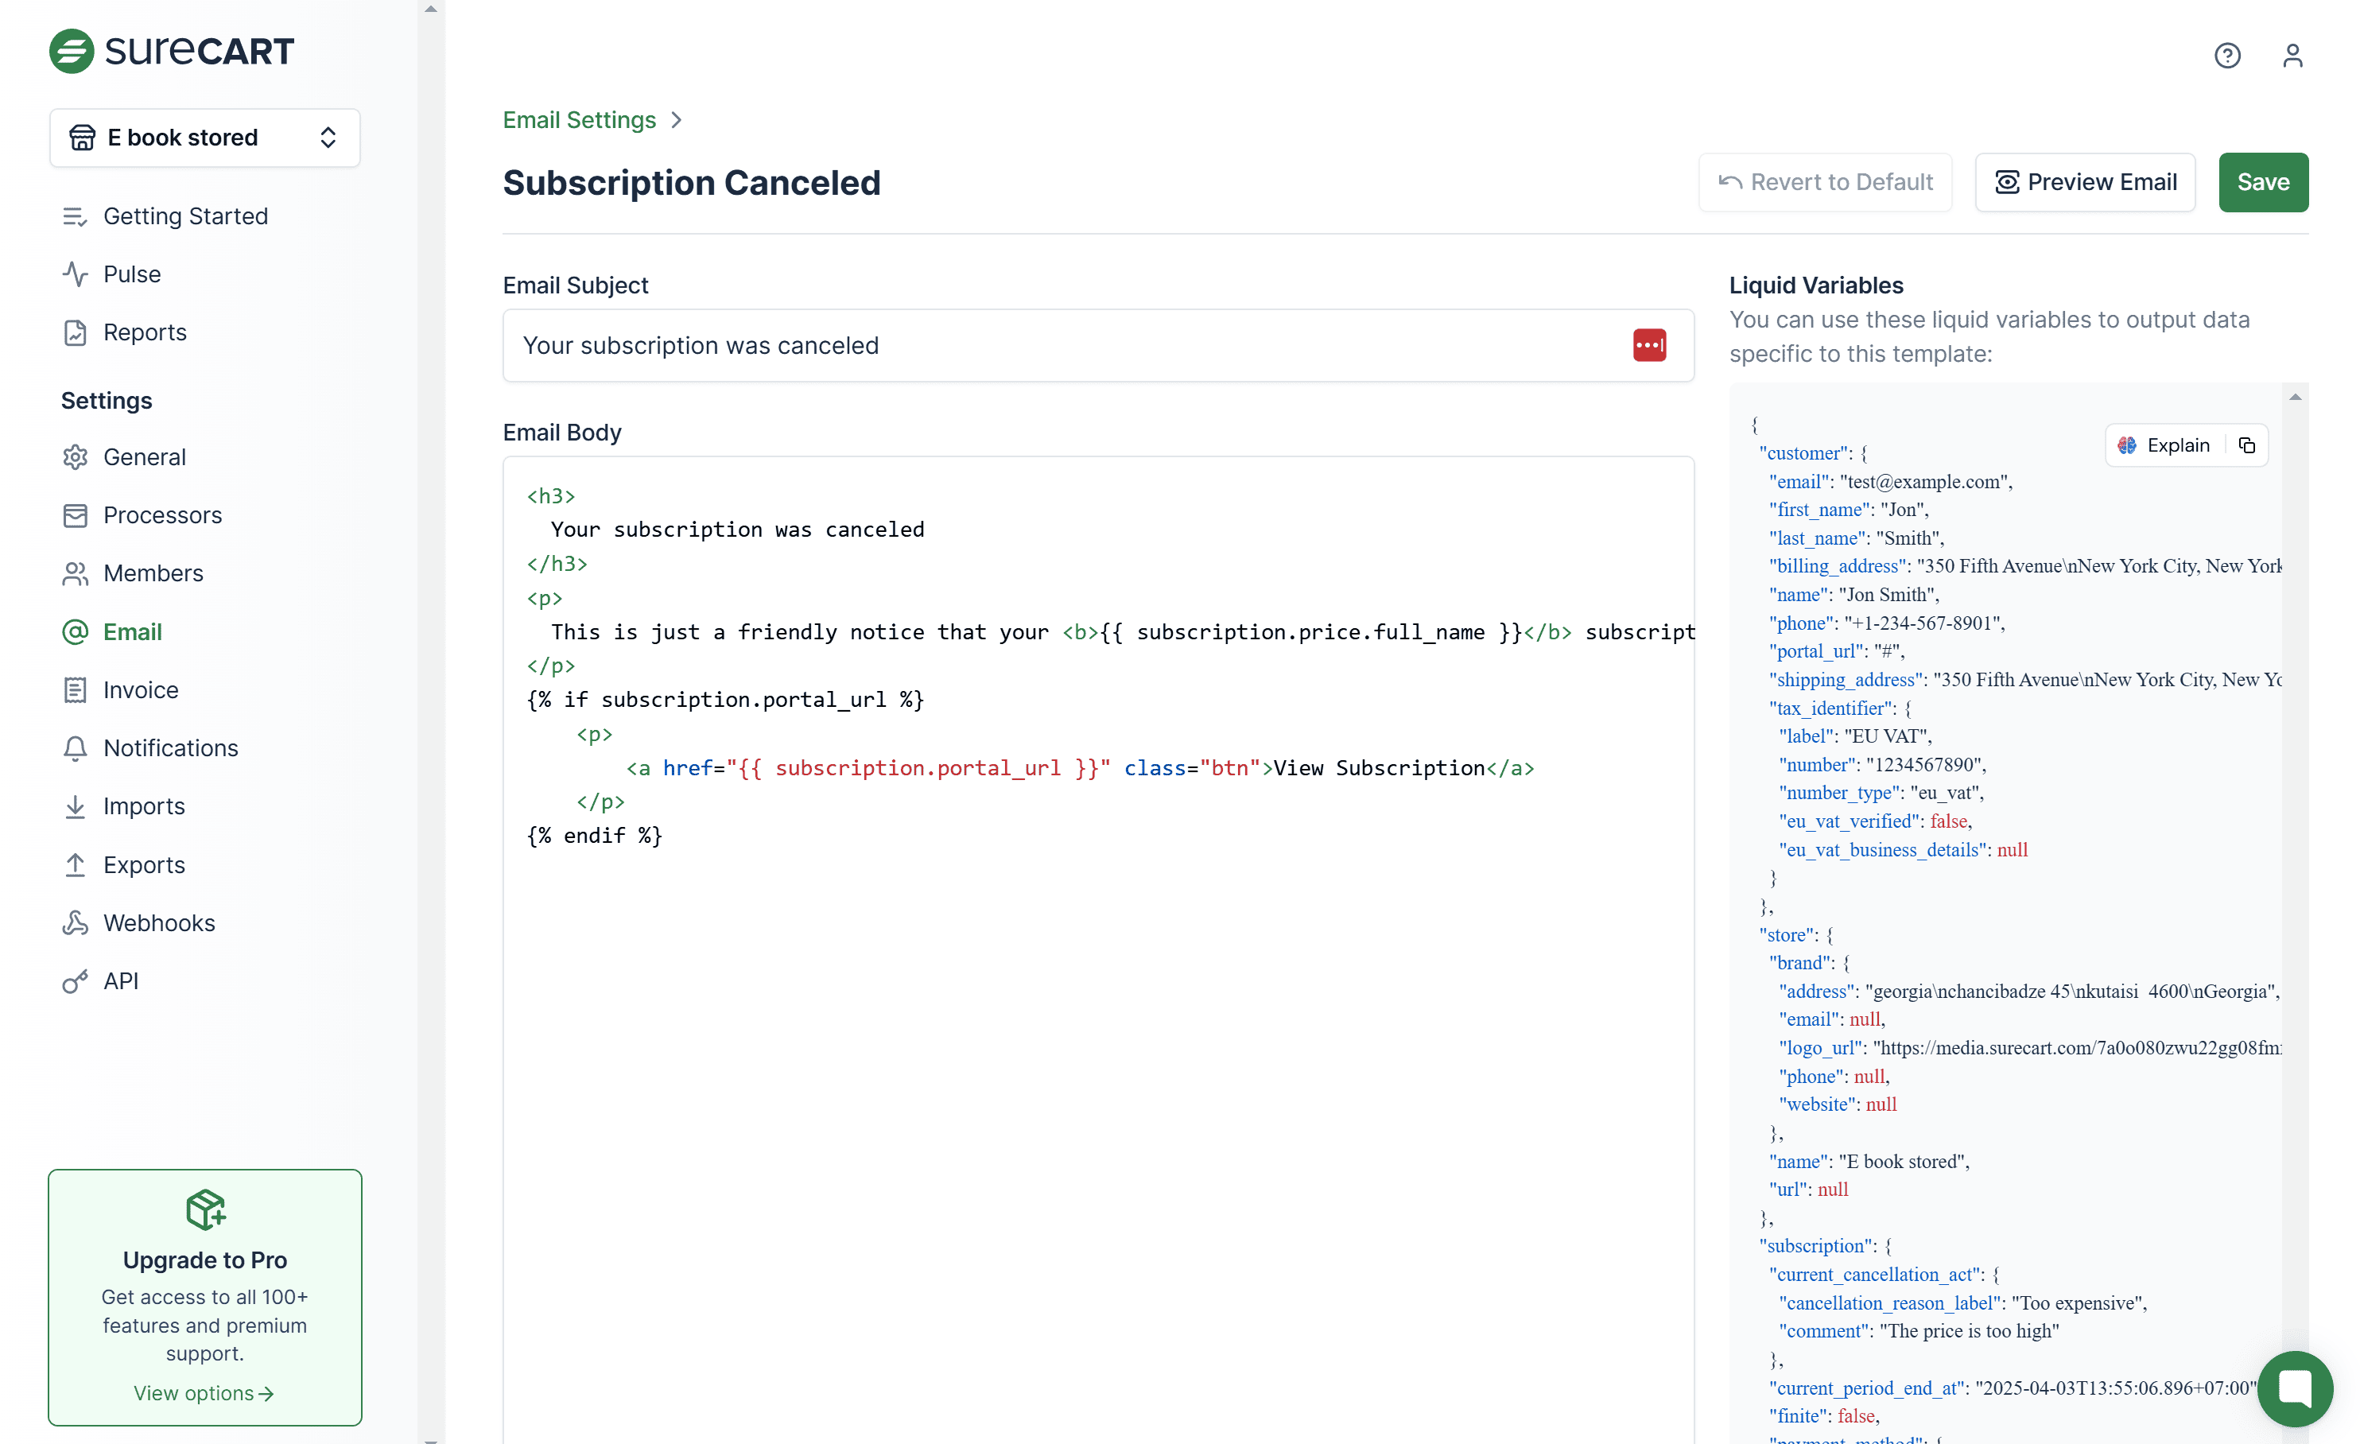This screenshot has width=2360, height=1444.
Task: Open Webhooks settings from sidebar
Action: tap(159, 923)
